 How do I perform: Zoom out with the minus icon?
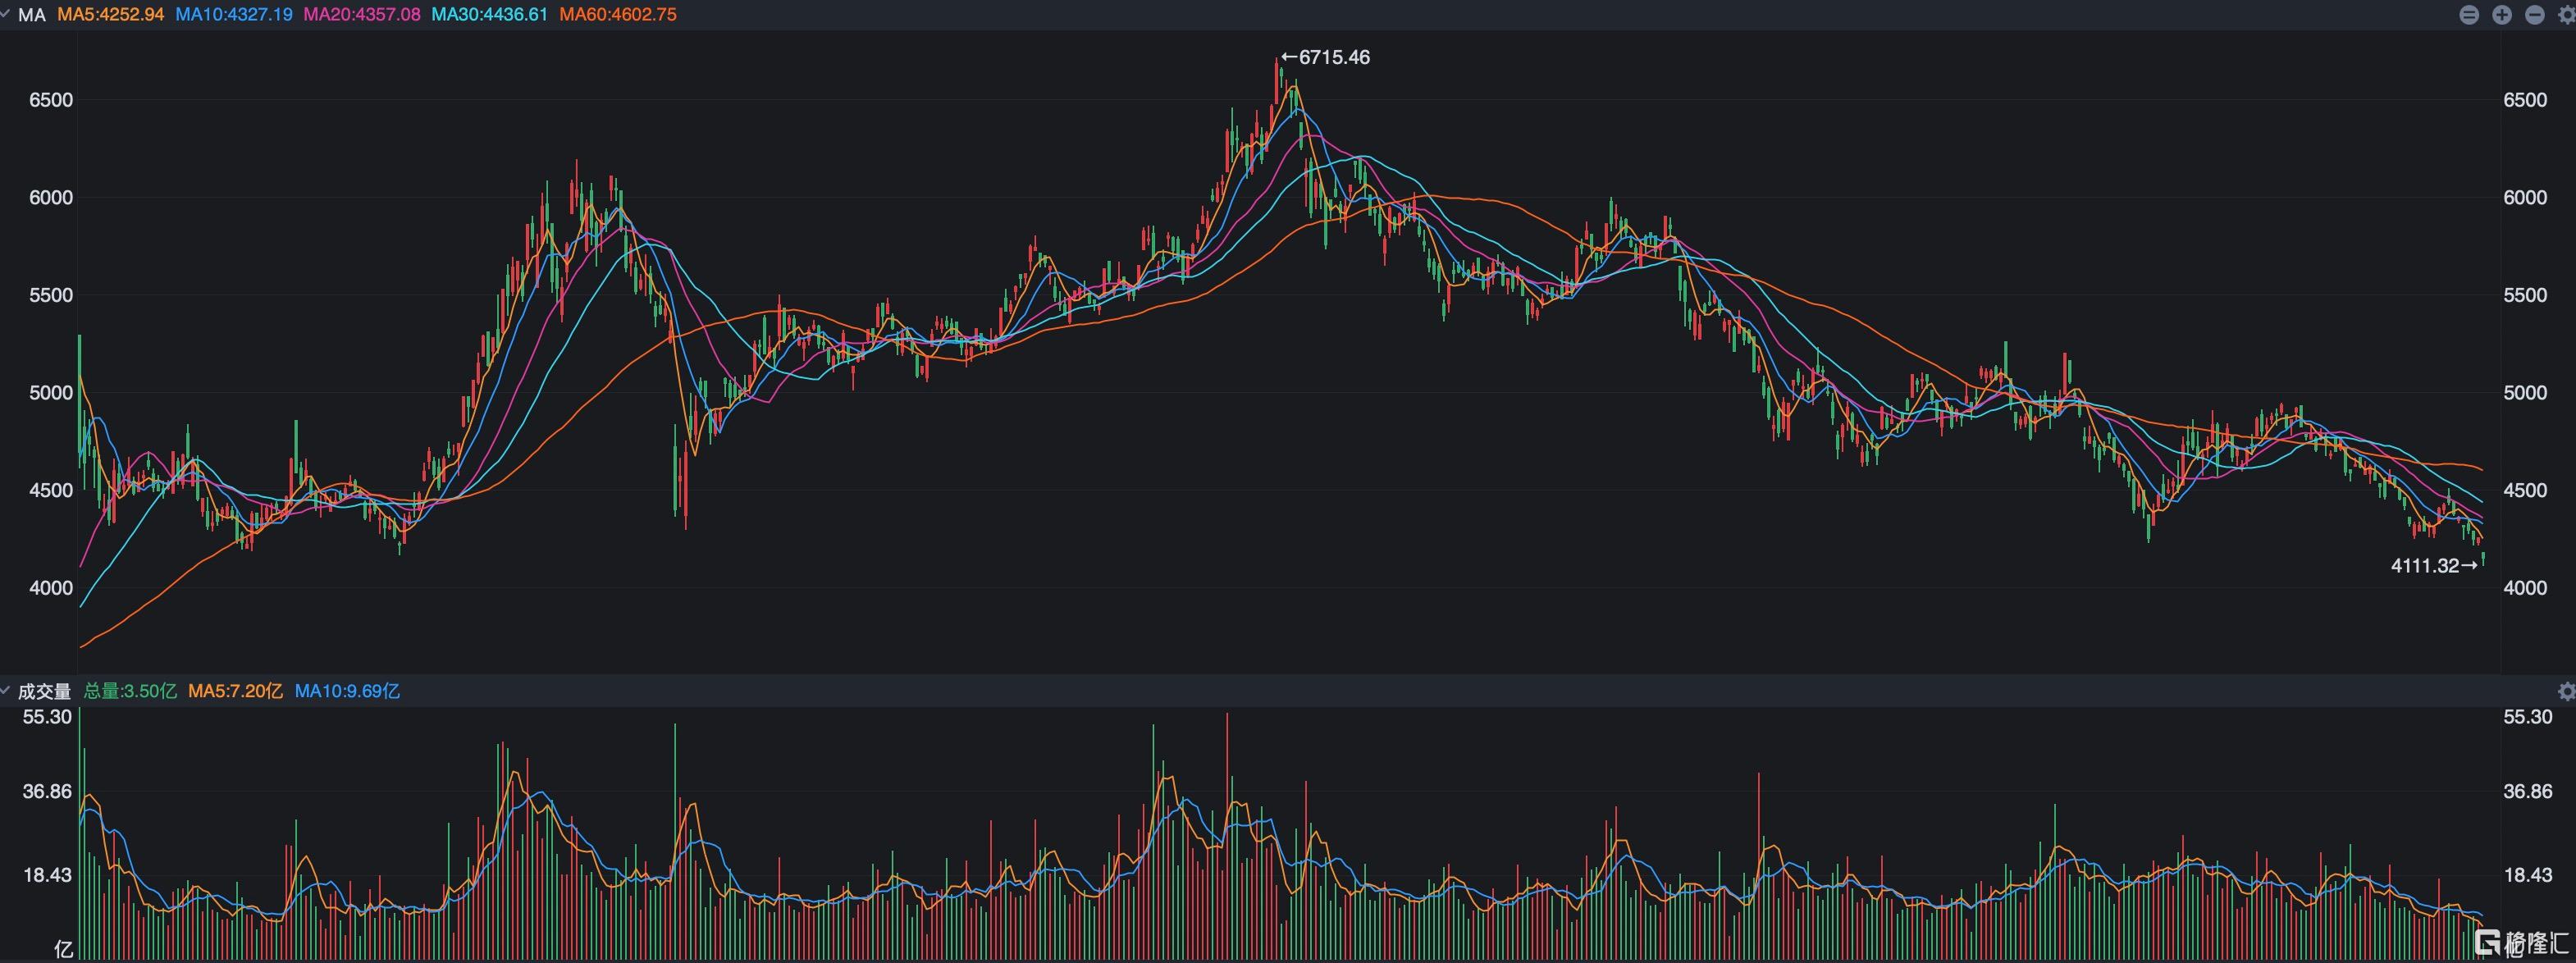coord(2535,15)
